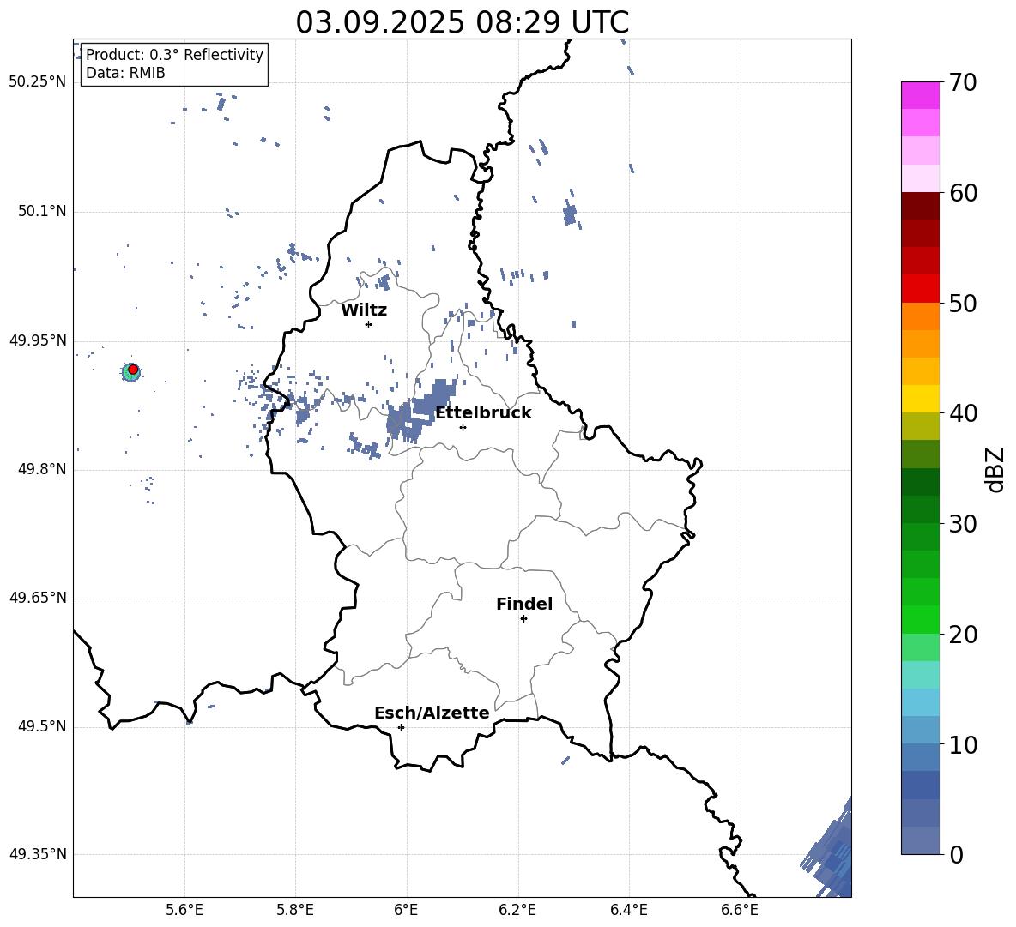Click the colorbar tick label 70
Screen dimensions: 1016x927
click(x=963, y=82)
